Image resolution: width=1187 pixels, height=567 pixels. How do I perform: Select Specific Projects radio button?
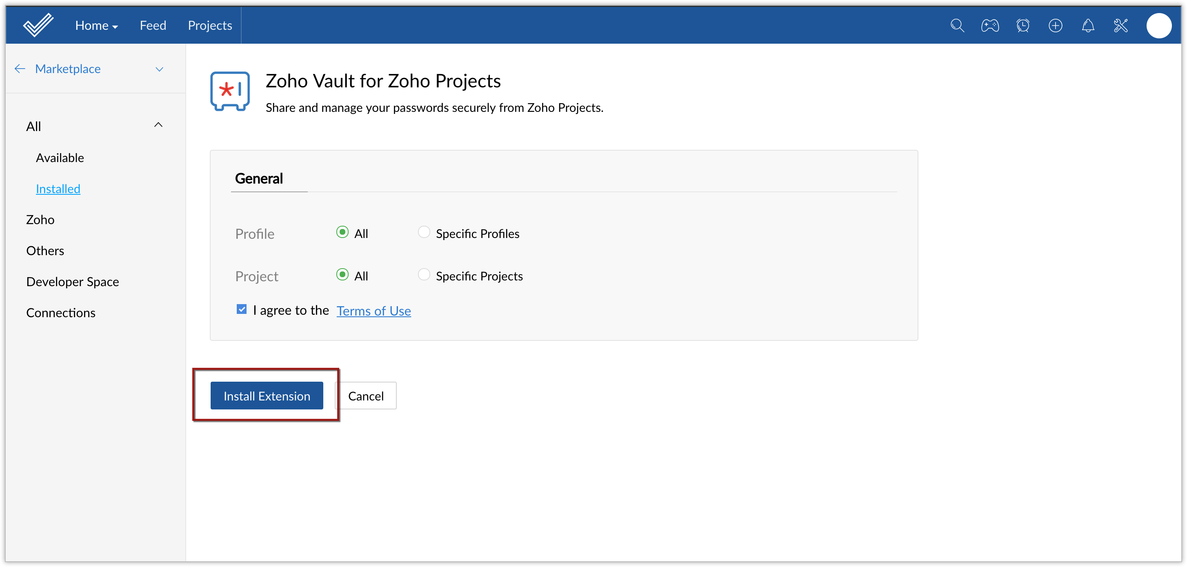(423, 275)
